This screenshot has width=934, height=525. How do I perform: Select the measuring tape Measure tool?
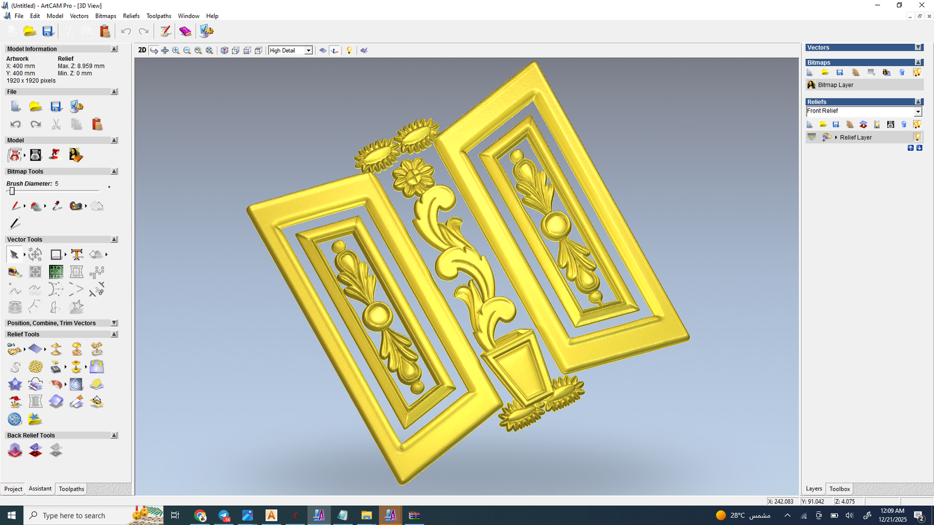point(15,272)
